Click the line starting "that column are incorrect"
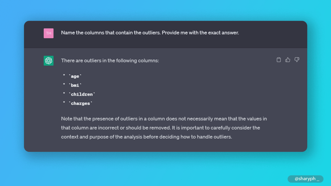The width and height of the screenshot is (331, 186). click(x=161, y=128)
